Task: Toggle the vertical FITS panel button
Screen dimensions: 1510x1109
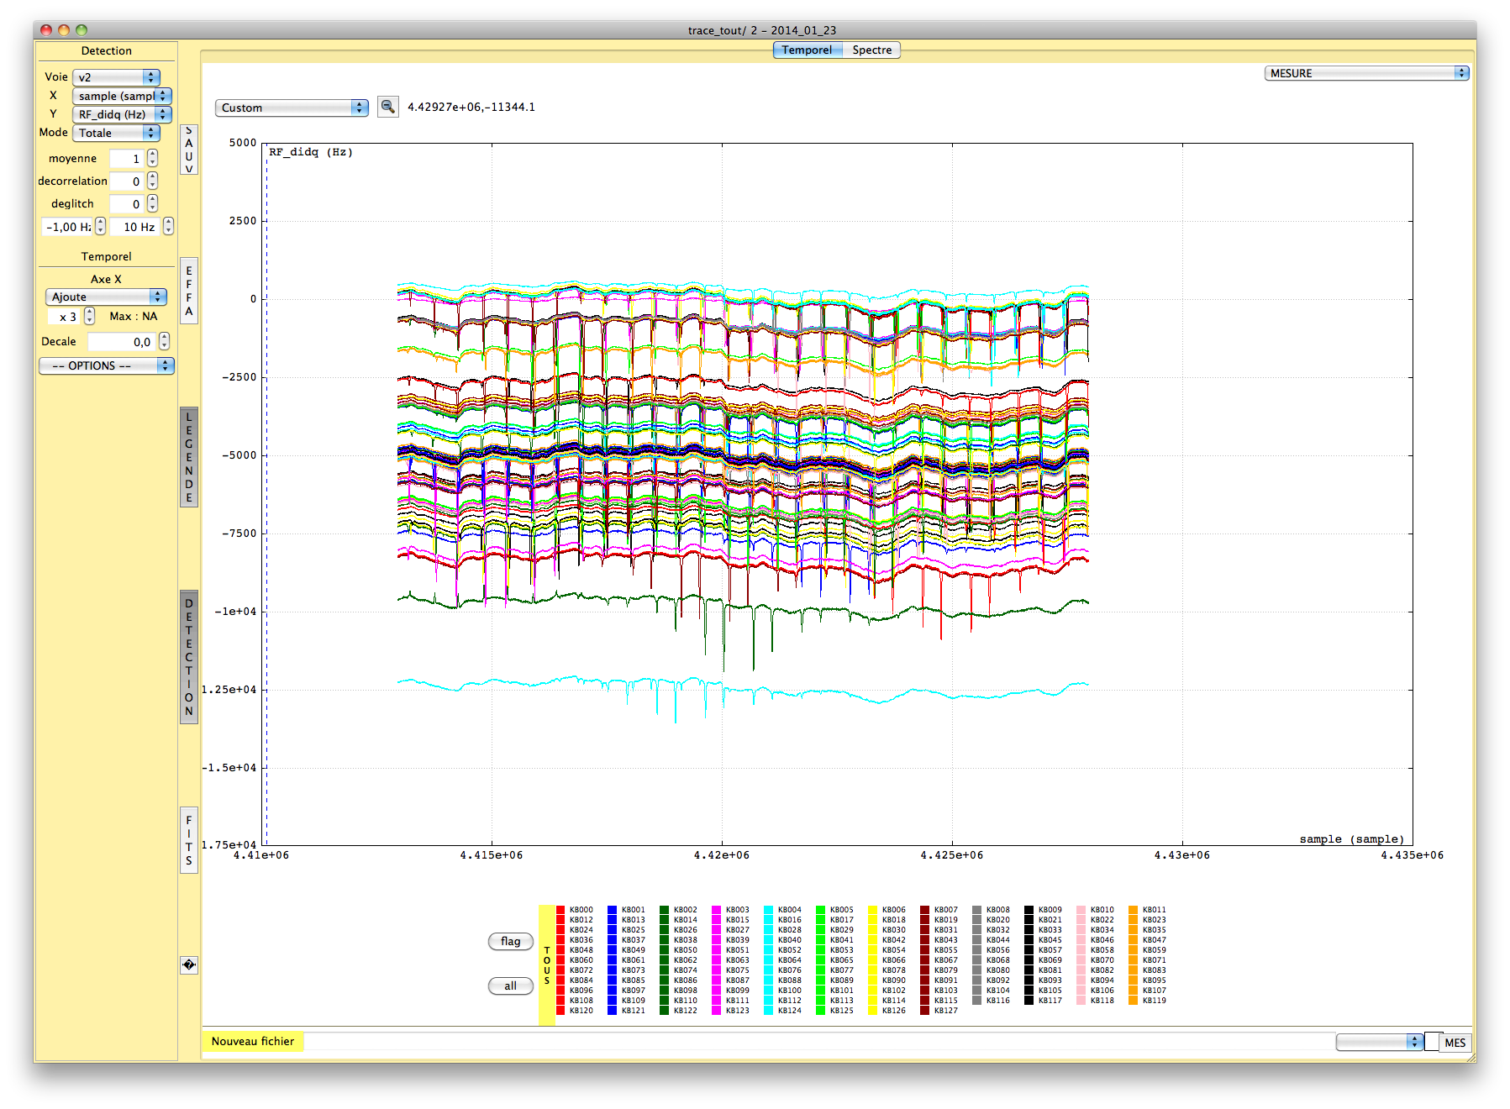Action: click(x=189, y=840)
